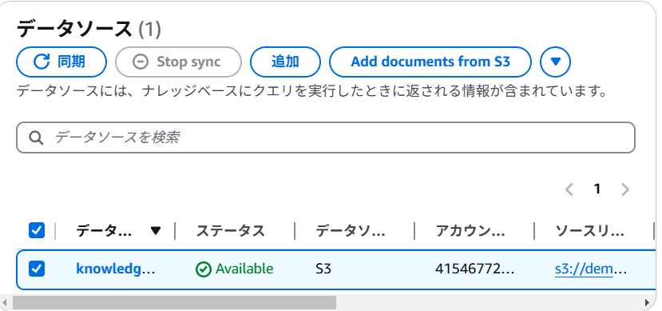
Task: Uncheck the knowledge data source row checkbox
Action: tap(36, 269)
